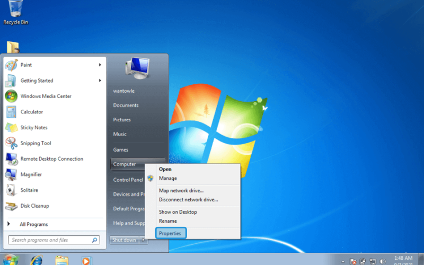Launch the Solitaire card icon
The height and width of the screenshot is (265, 424).
11,190
